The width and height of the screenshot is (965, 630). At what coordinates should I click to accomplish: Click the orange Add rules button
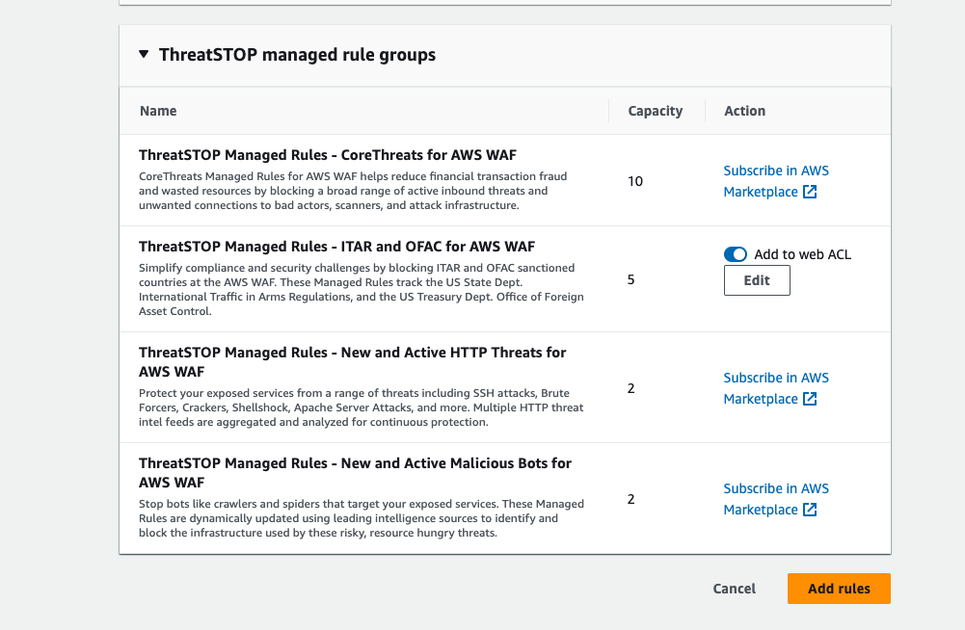[838, 589]
